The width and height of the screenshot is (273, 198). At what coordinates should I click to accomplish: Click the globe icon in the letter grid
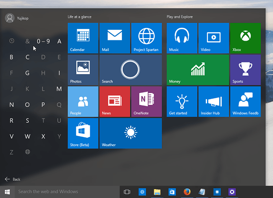pyautogui.click(x=27, y=152)
